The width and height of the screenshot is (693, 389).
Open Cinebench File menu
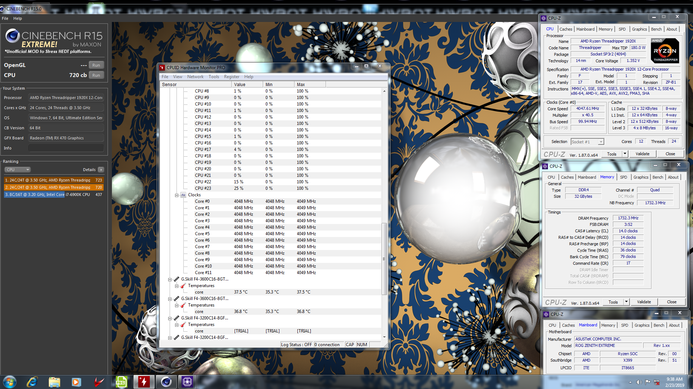click(x=5, y=18)
